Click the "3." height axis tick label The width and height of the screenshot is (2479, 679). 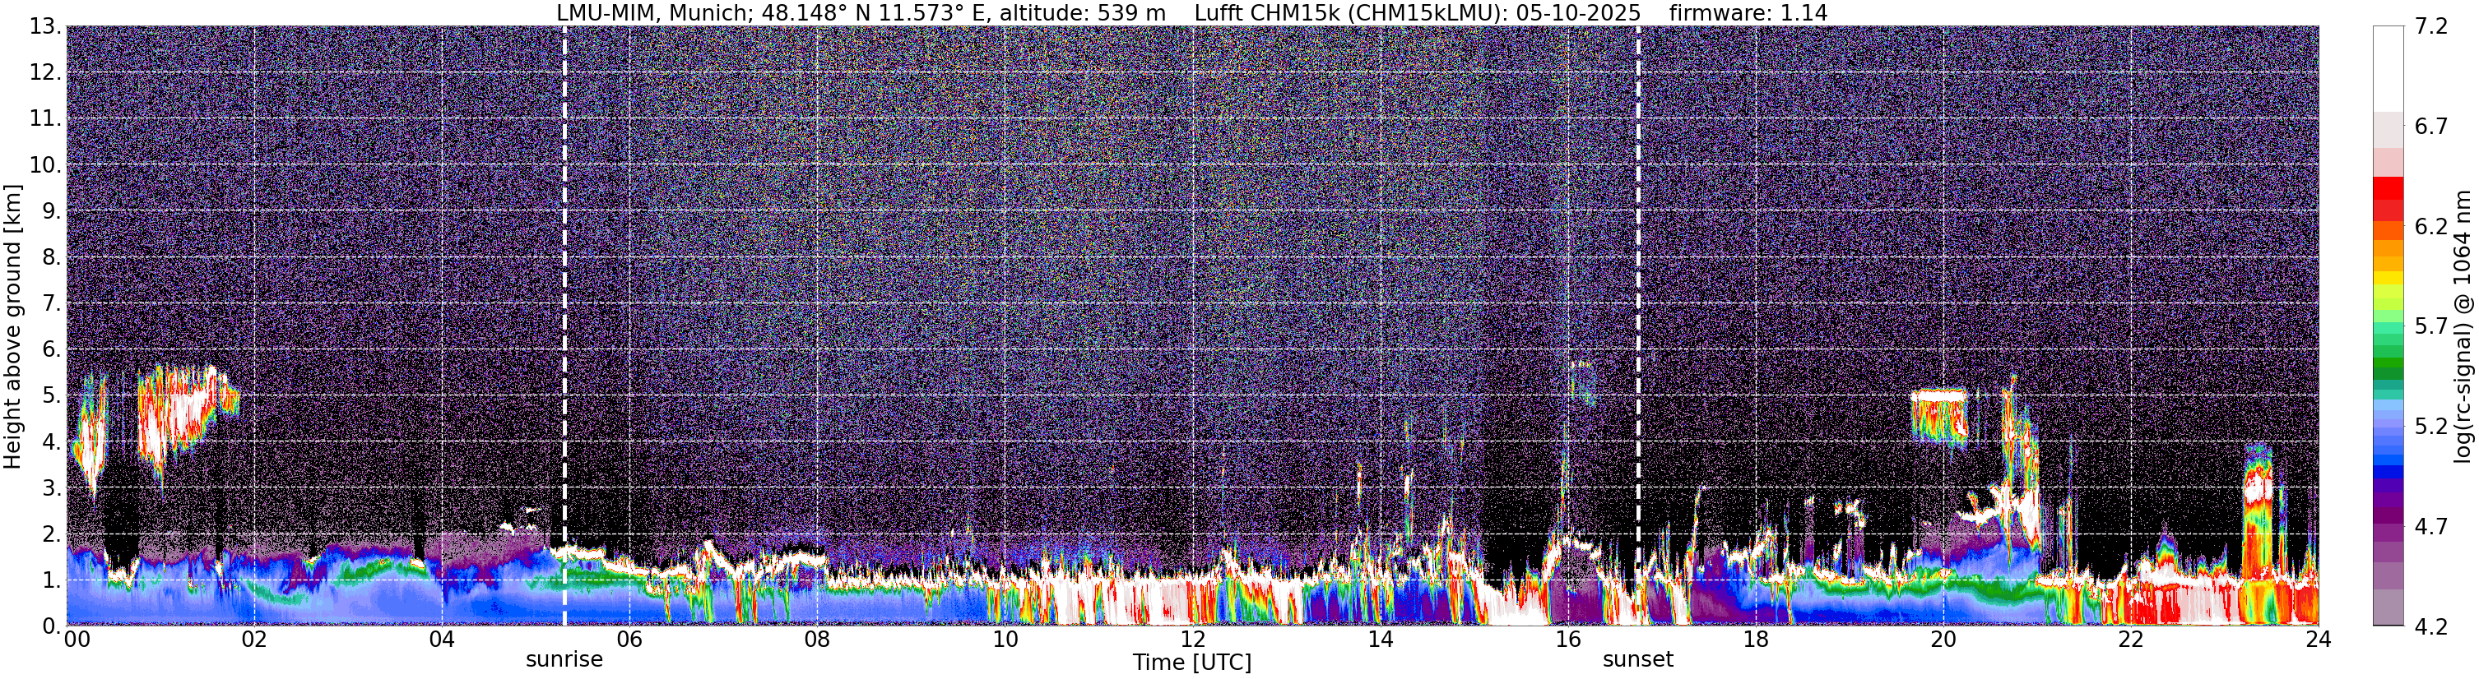point(52,487)
